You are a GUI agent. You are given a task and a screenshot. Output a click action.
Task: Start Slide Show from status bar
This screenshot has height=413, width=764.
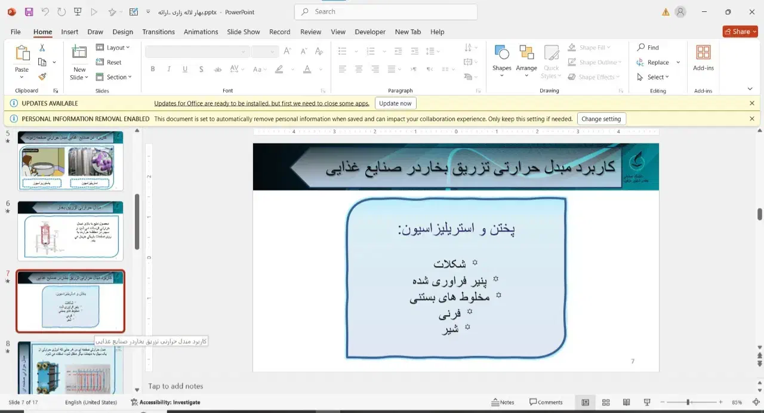click(646, 402)
